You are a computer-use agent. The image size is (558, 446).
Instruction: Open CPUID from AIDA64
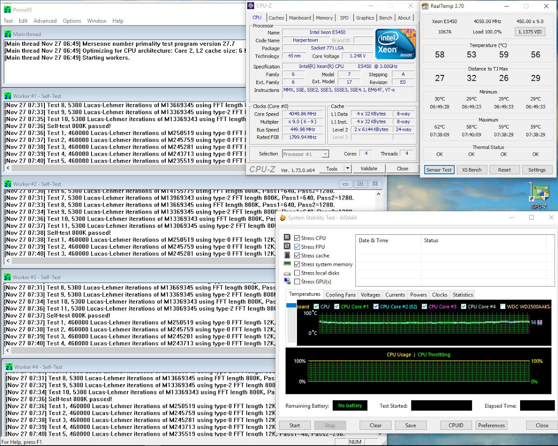coord(456,425)
